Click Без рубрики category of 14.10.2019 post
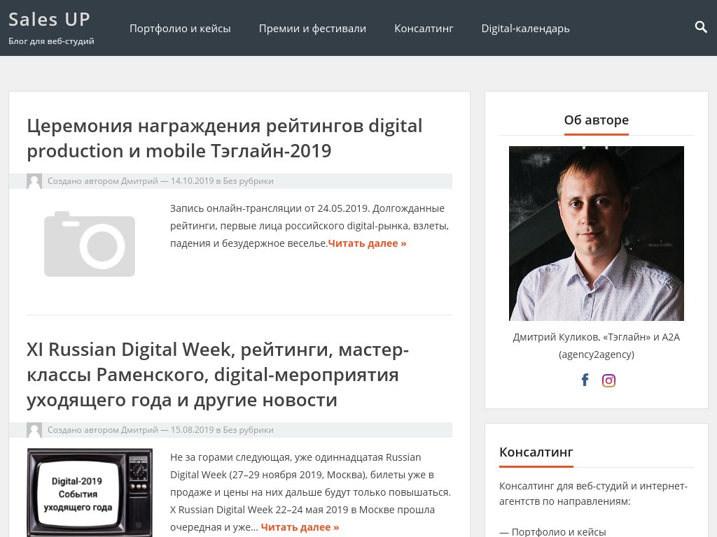This screenshot has width=717, height=537. (x=249, y=181)
